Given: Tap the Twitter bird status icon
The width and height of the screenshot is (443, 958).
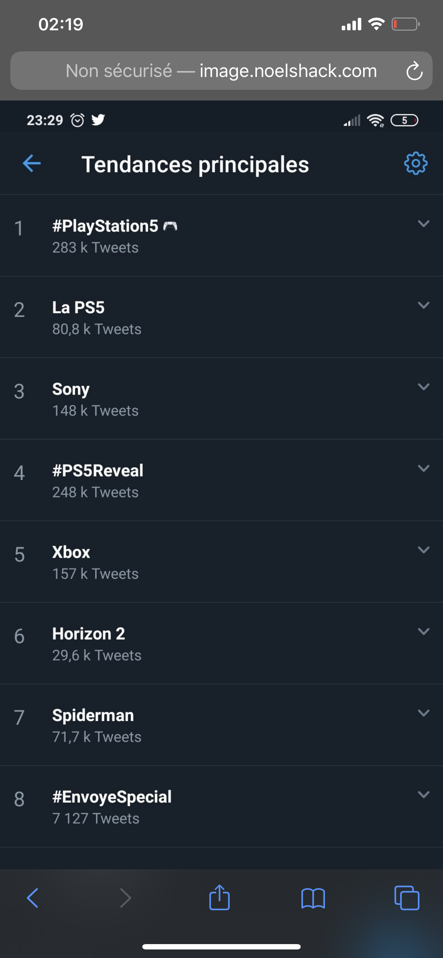Looking at the screenshot, I should click(98, 120).
